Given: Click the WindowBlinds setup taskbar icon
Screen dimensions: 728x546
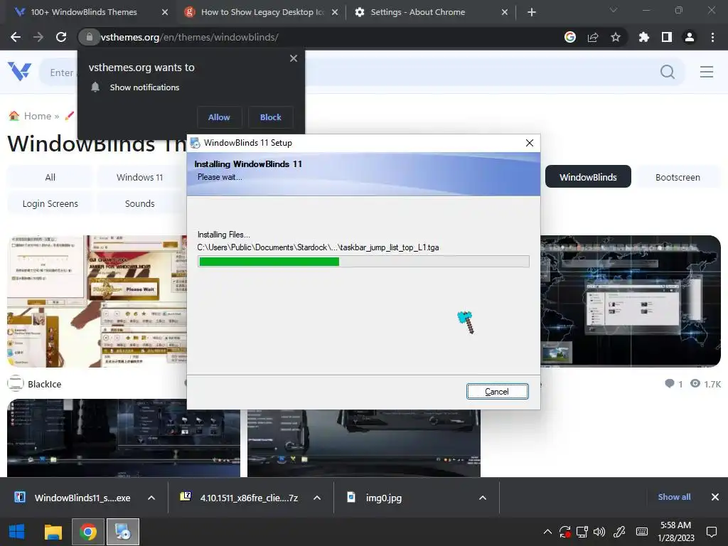Looking at the screenshot, I should (123, 532).
